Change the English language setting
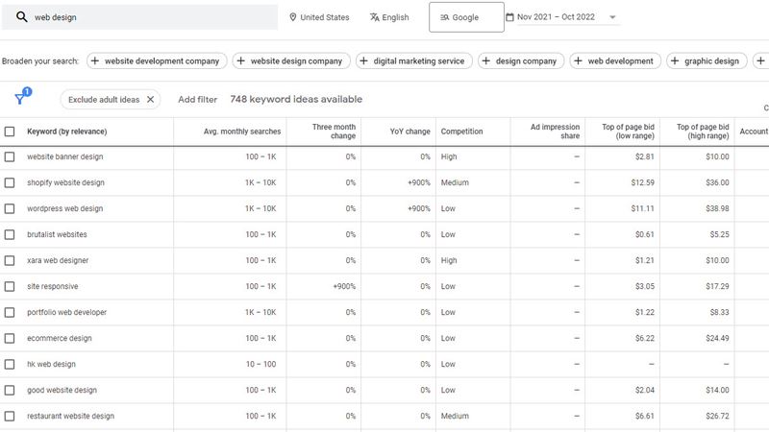Screen dimensions: 769x432 point(389,17)
